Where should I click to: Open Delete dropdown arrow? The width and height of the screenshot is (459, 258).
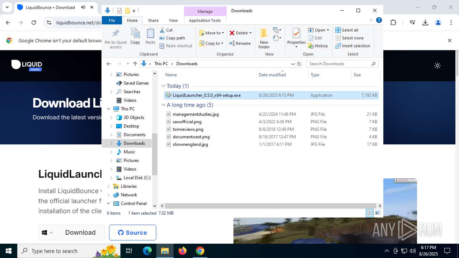pos(250,33)
